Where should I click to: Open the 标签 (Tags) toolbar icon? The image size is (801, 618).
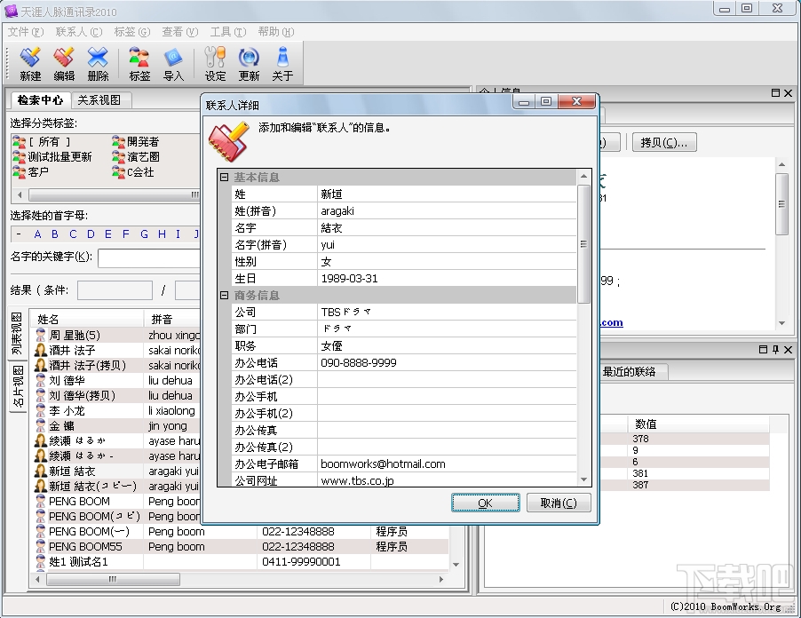[x=139, y=63]
